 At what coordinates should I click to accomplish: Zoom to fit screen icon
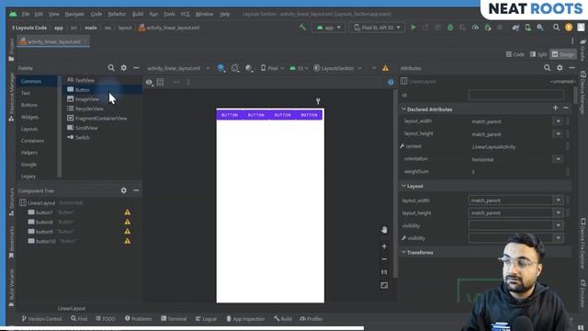pyautogui.click(x=384, y=286)
